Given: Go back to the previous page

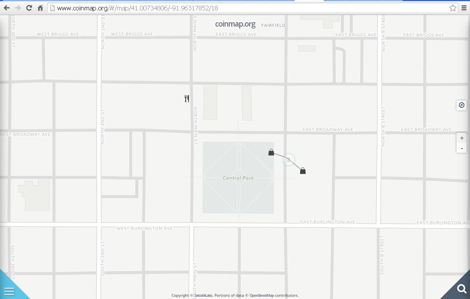Looking at the screenshot, I should point(7,8).
